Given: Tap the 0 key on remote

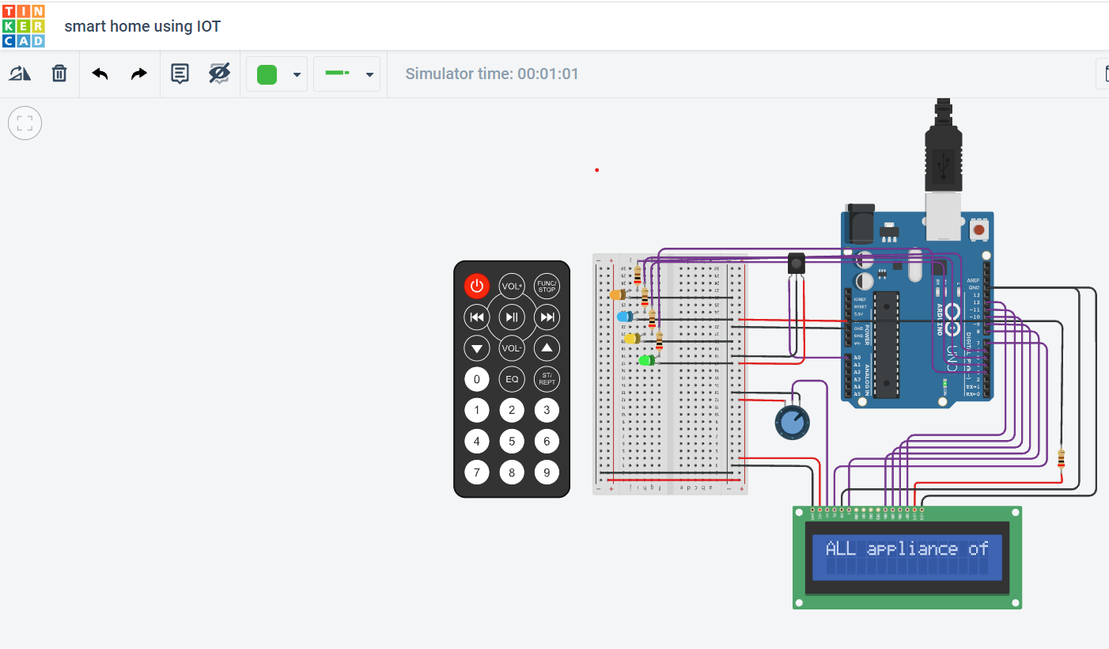Looking at the screenshot, I should point(476,379).
